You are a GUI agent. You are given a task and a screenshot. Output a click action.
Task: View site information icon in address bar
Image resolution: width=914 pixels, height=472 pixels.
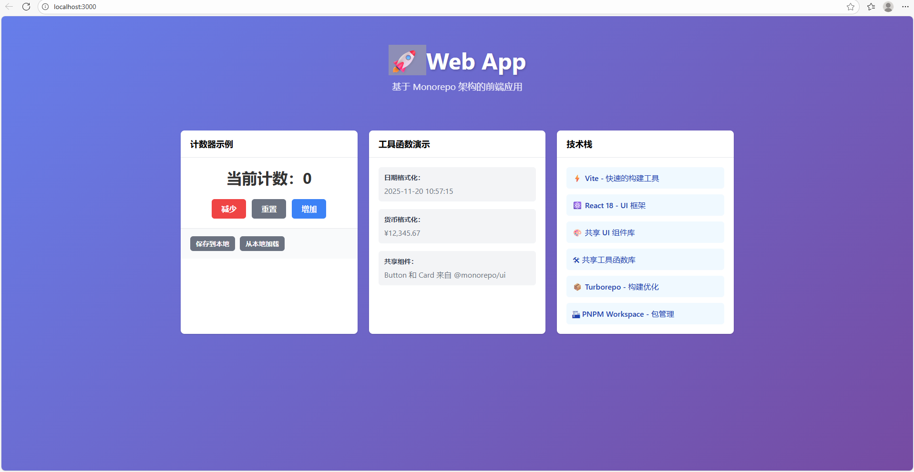[45, 7]
